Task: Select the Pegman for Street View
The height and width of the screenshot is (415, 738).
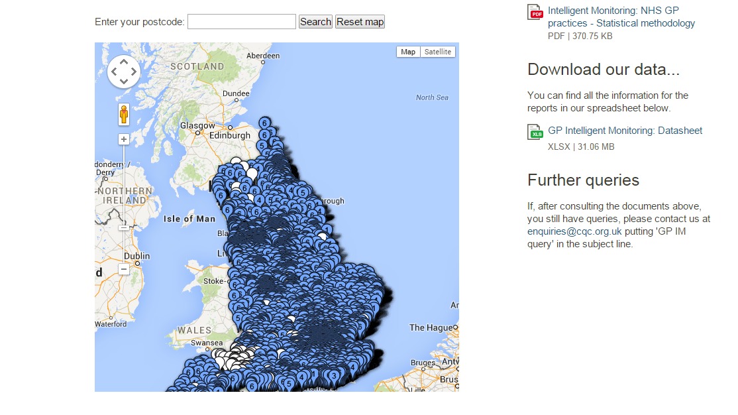Action: [124, 115]
